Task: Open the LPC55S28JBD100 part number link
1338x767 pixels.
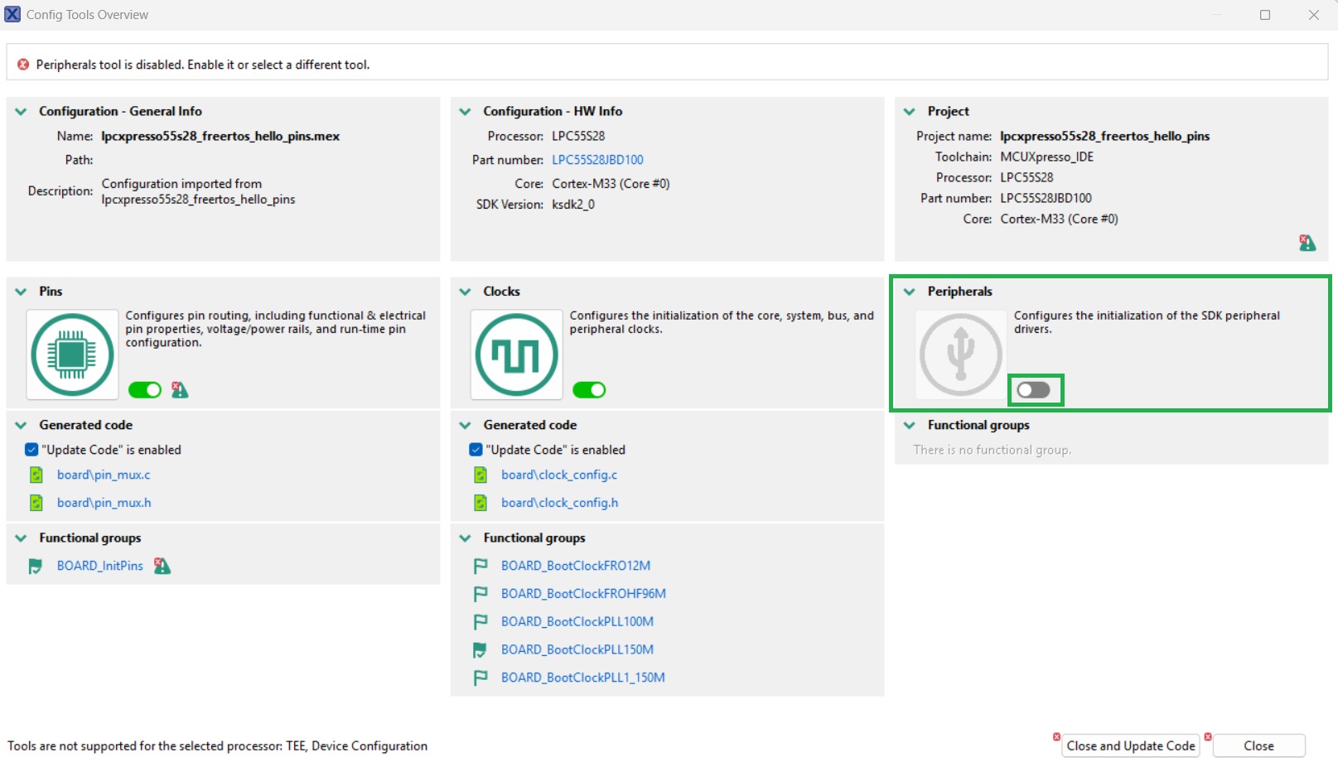Action: tap(597, 160)
